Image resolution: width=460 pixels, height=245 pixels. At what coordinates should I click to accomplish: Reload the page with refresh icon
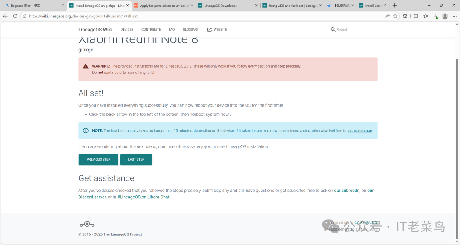coord(15,16)
